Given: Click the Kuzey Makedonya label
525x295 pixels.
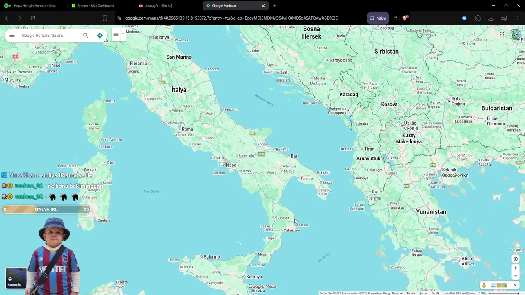Looking at the screenshot, I should pos(409,138).
